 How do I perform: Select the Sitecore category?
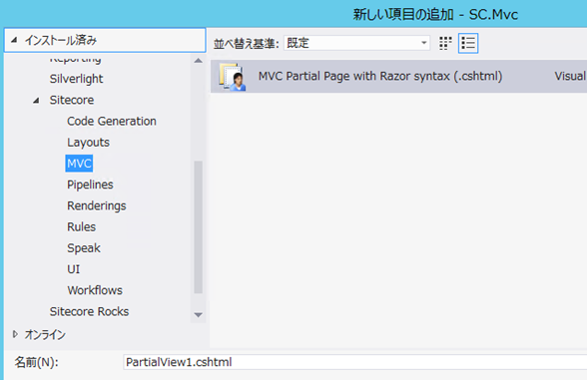click(72, 100)
